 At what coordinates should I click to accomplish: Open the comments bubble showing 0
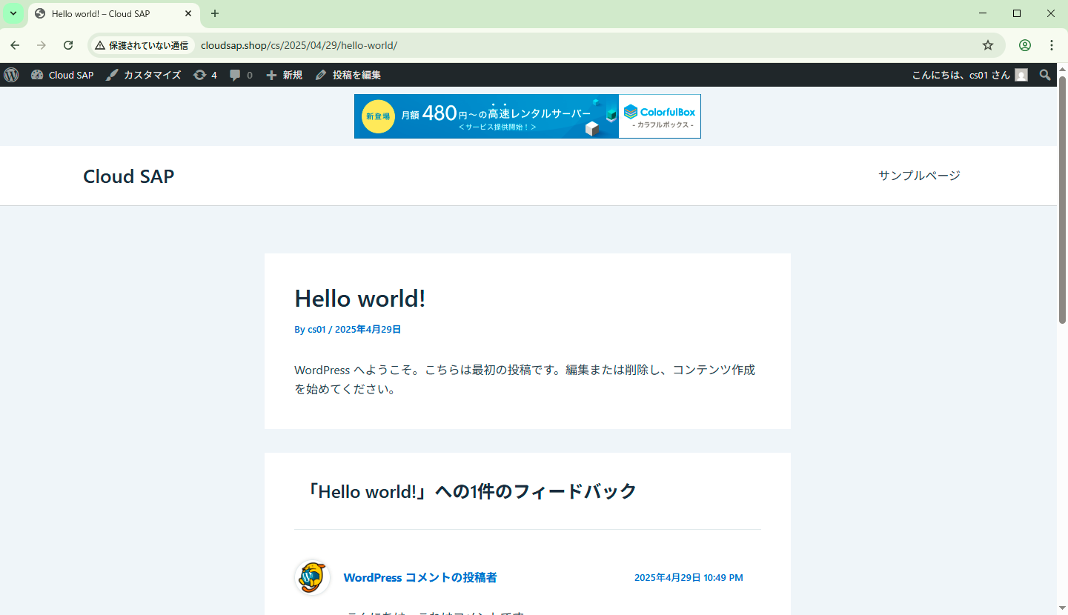[x=241, y=75]
